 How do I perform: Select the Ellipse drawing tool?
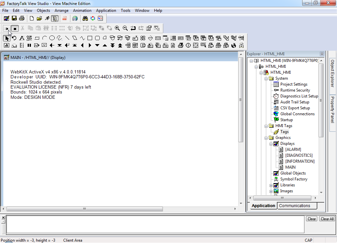52,38
